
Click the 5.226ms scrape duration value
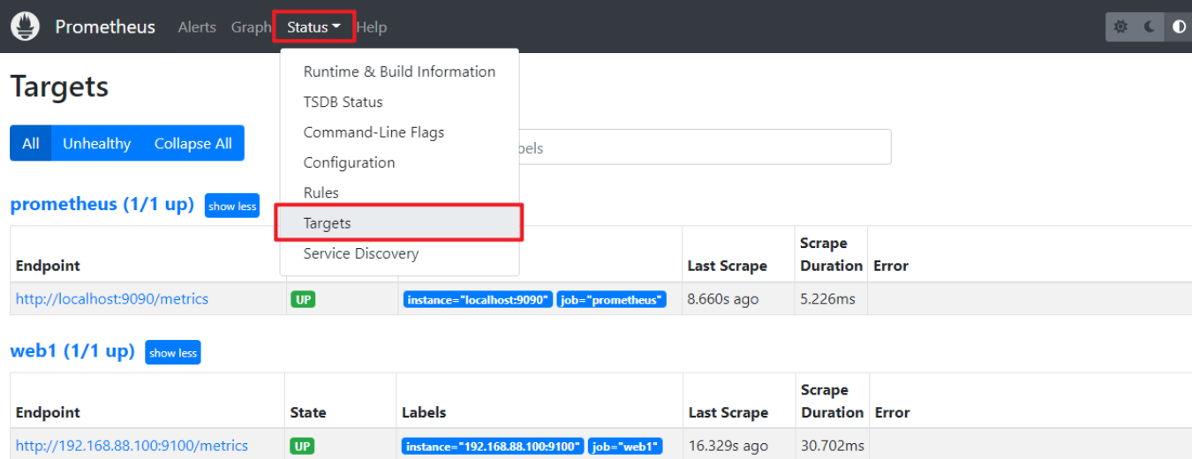tap(828, 299)
